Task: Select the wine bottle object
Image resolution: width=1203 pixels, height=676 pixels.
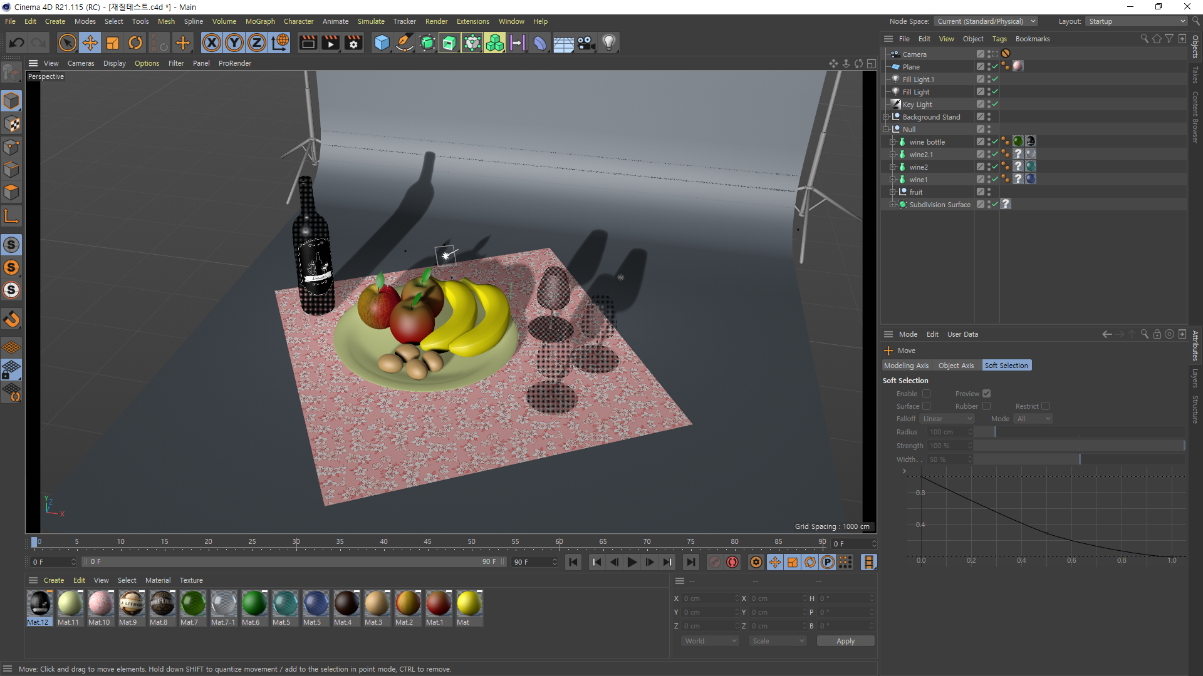Action: pyautogui.click(x=927, y=142)
